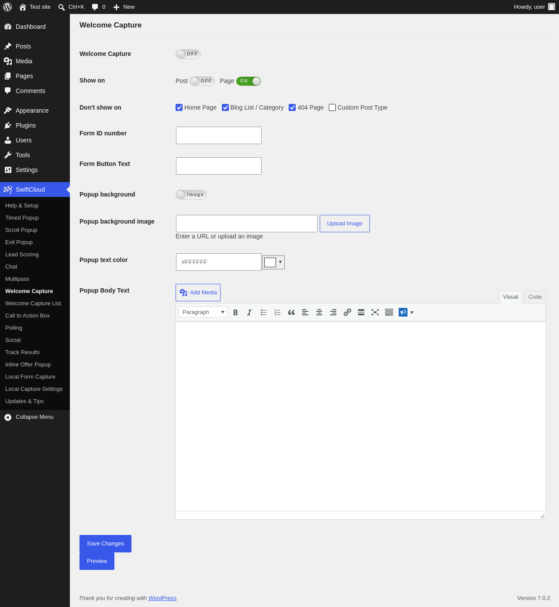Open the Ctrl+K search icon
The height and width of the screenshot is (607, 559).
pyautogui.click(x=62, y=7)
